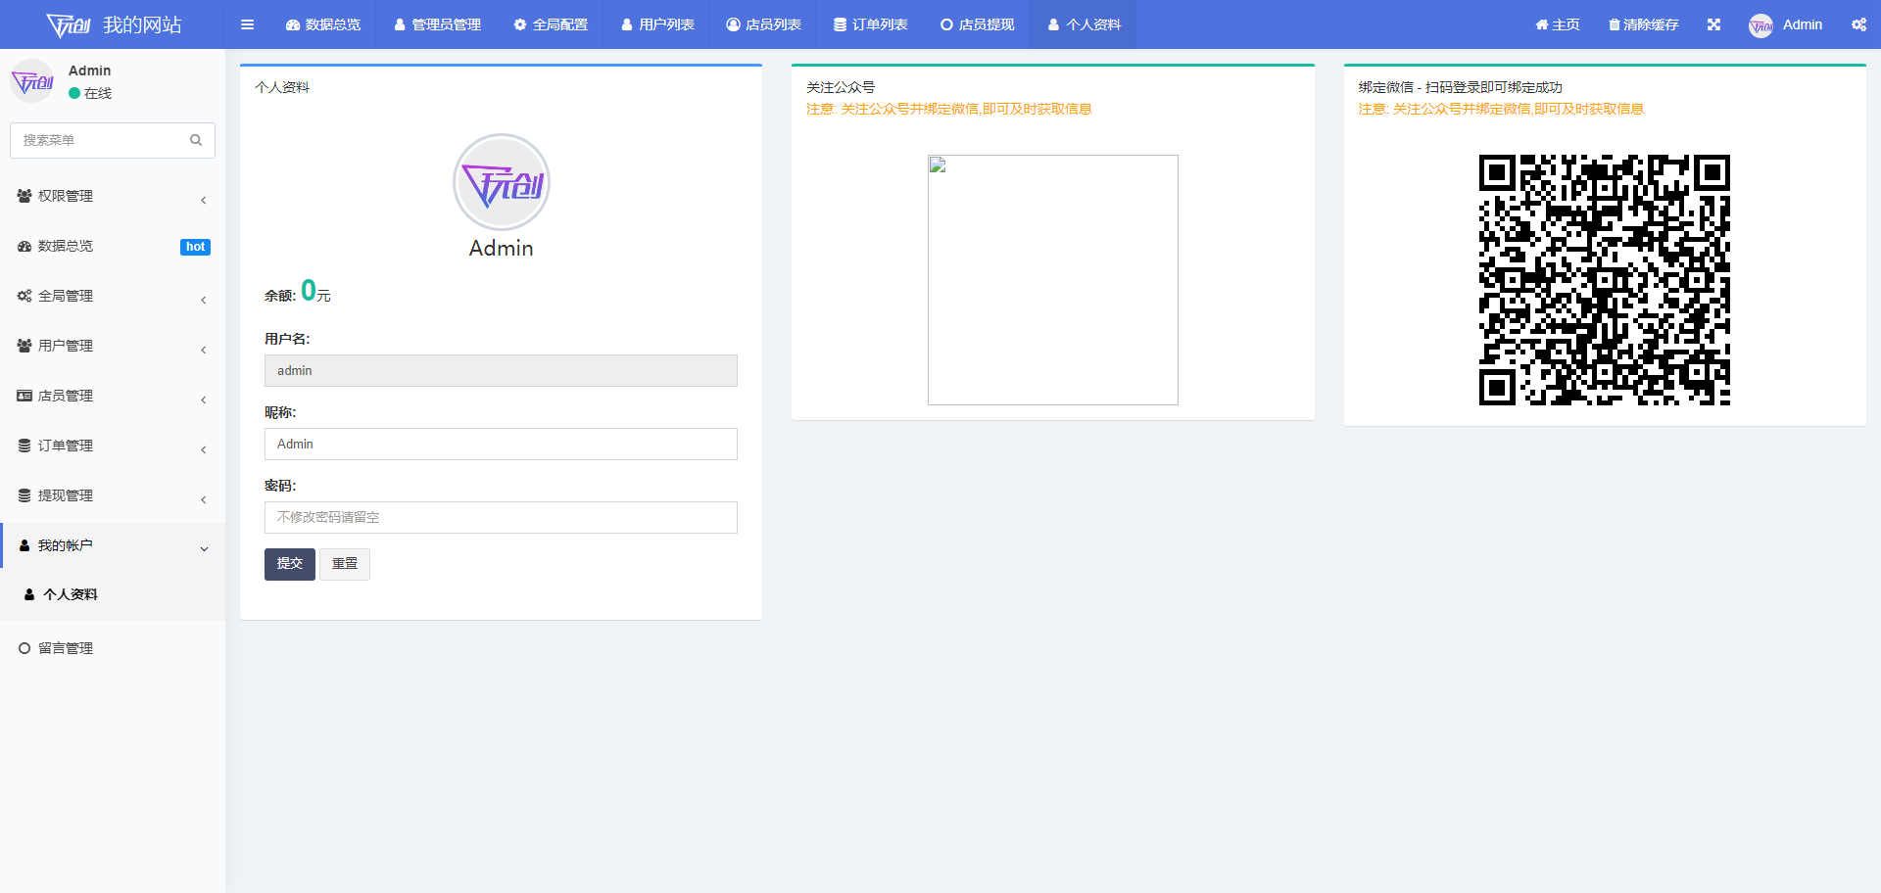Click the sidebar search magnifier icon
Image resolution: width=1881 pixels, height=893 pixels.
196,140
